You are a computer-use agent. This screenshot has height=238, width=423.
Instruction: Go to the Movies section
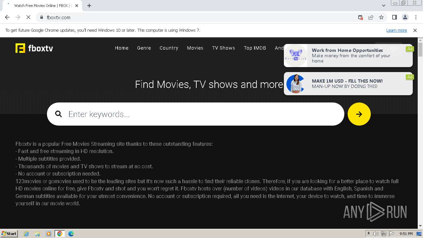coord(195,48)
